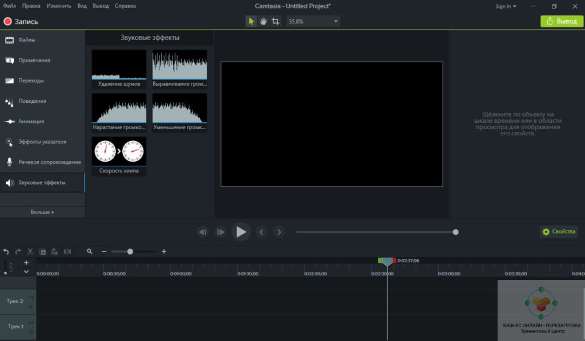This screenshot has width=585, height=341.
Task: Expand the Sign In dropdown
Action: (506, 6)
